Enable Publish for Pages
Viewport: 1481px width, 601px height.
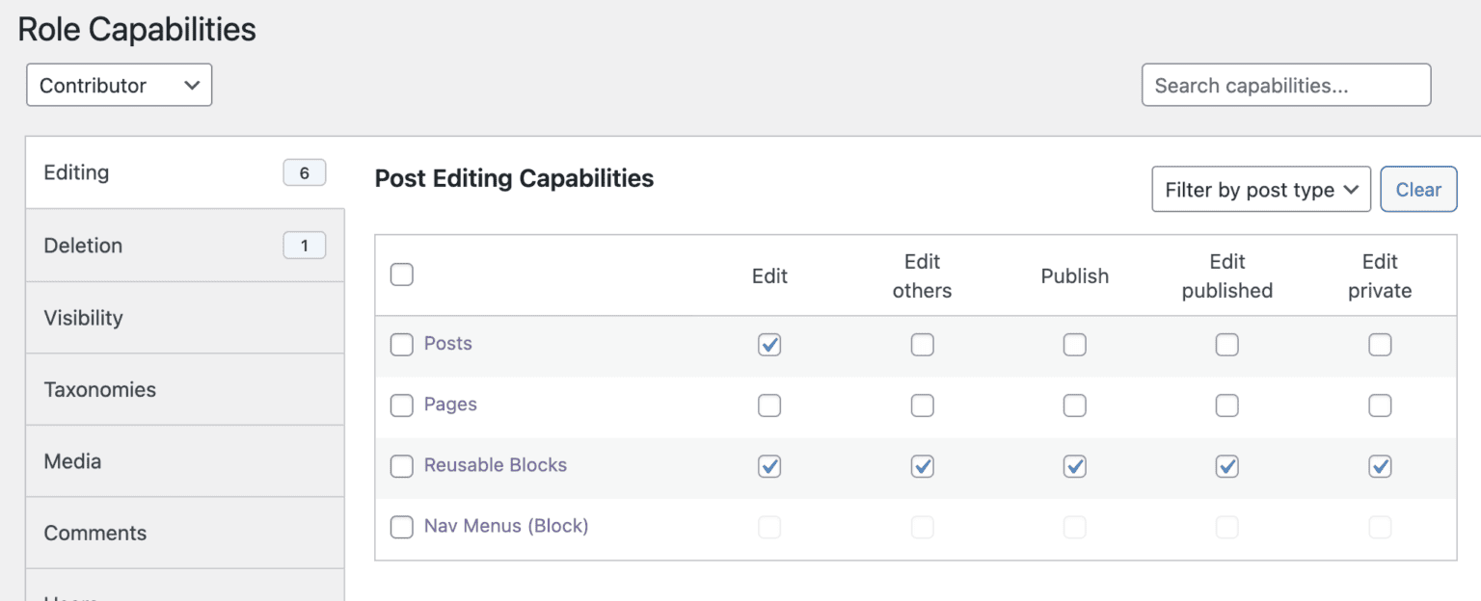tap(1075, 405)
